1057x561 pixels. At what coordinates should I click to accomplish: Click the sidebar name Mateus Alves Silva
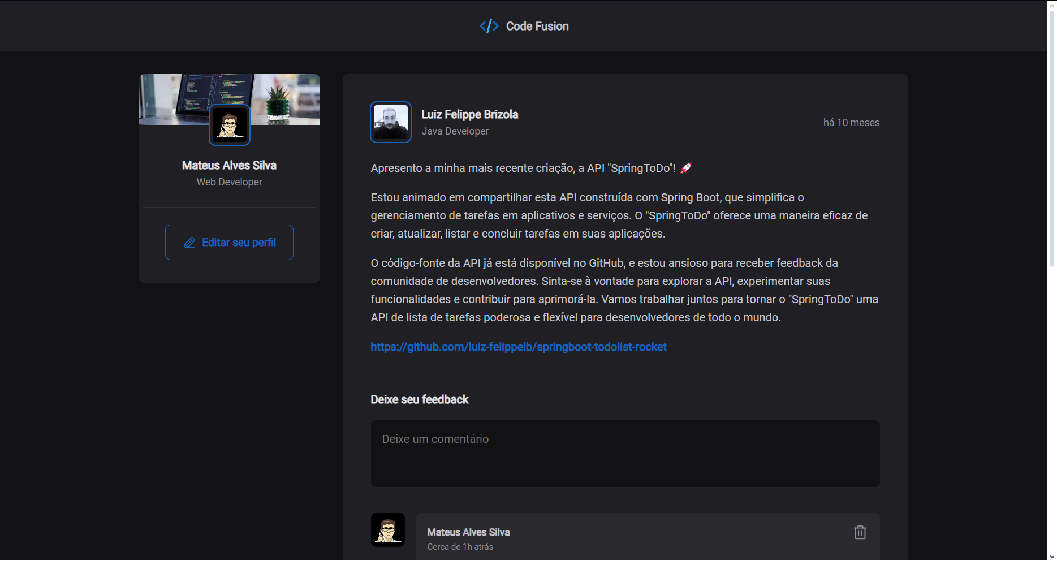click(229, 165)
